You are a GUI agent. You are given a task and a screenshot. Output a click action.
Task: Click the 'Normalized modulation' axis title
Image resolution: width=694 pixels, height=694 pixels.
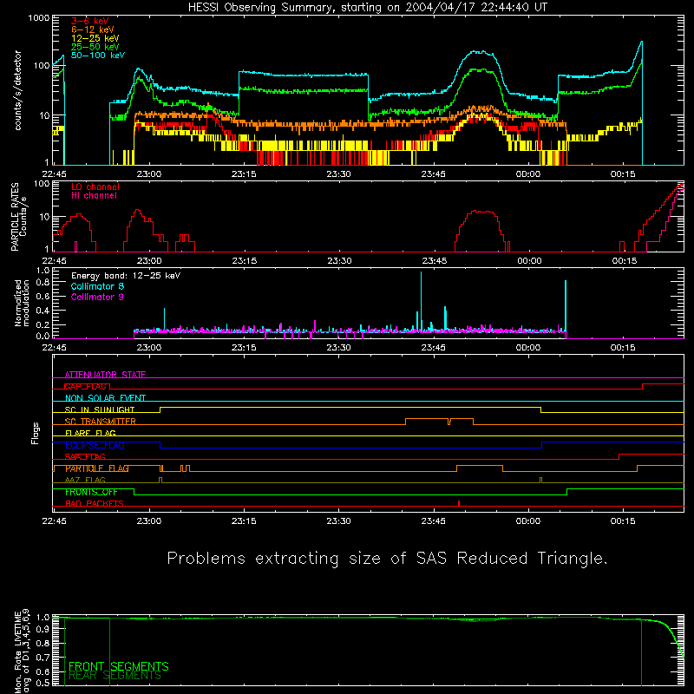[x=22, y=303]
